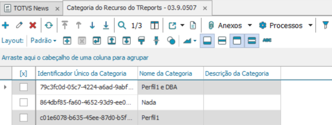Click the paint roller format icon
This screenshot has height=125, width=332.
tap(141, 41)
